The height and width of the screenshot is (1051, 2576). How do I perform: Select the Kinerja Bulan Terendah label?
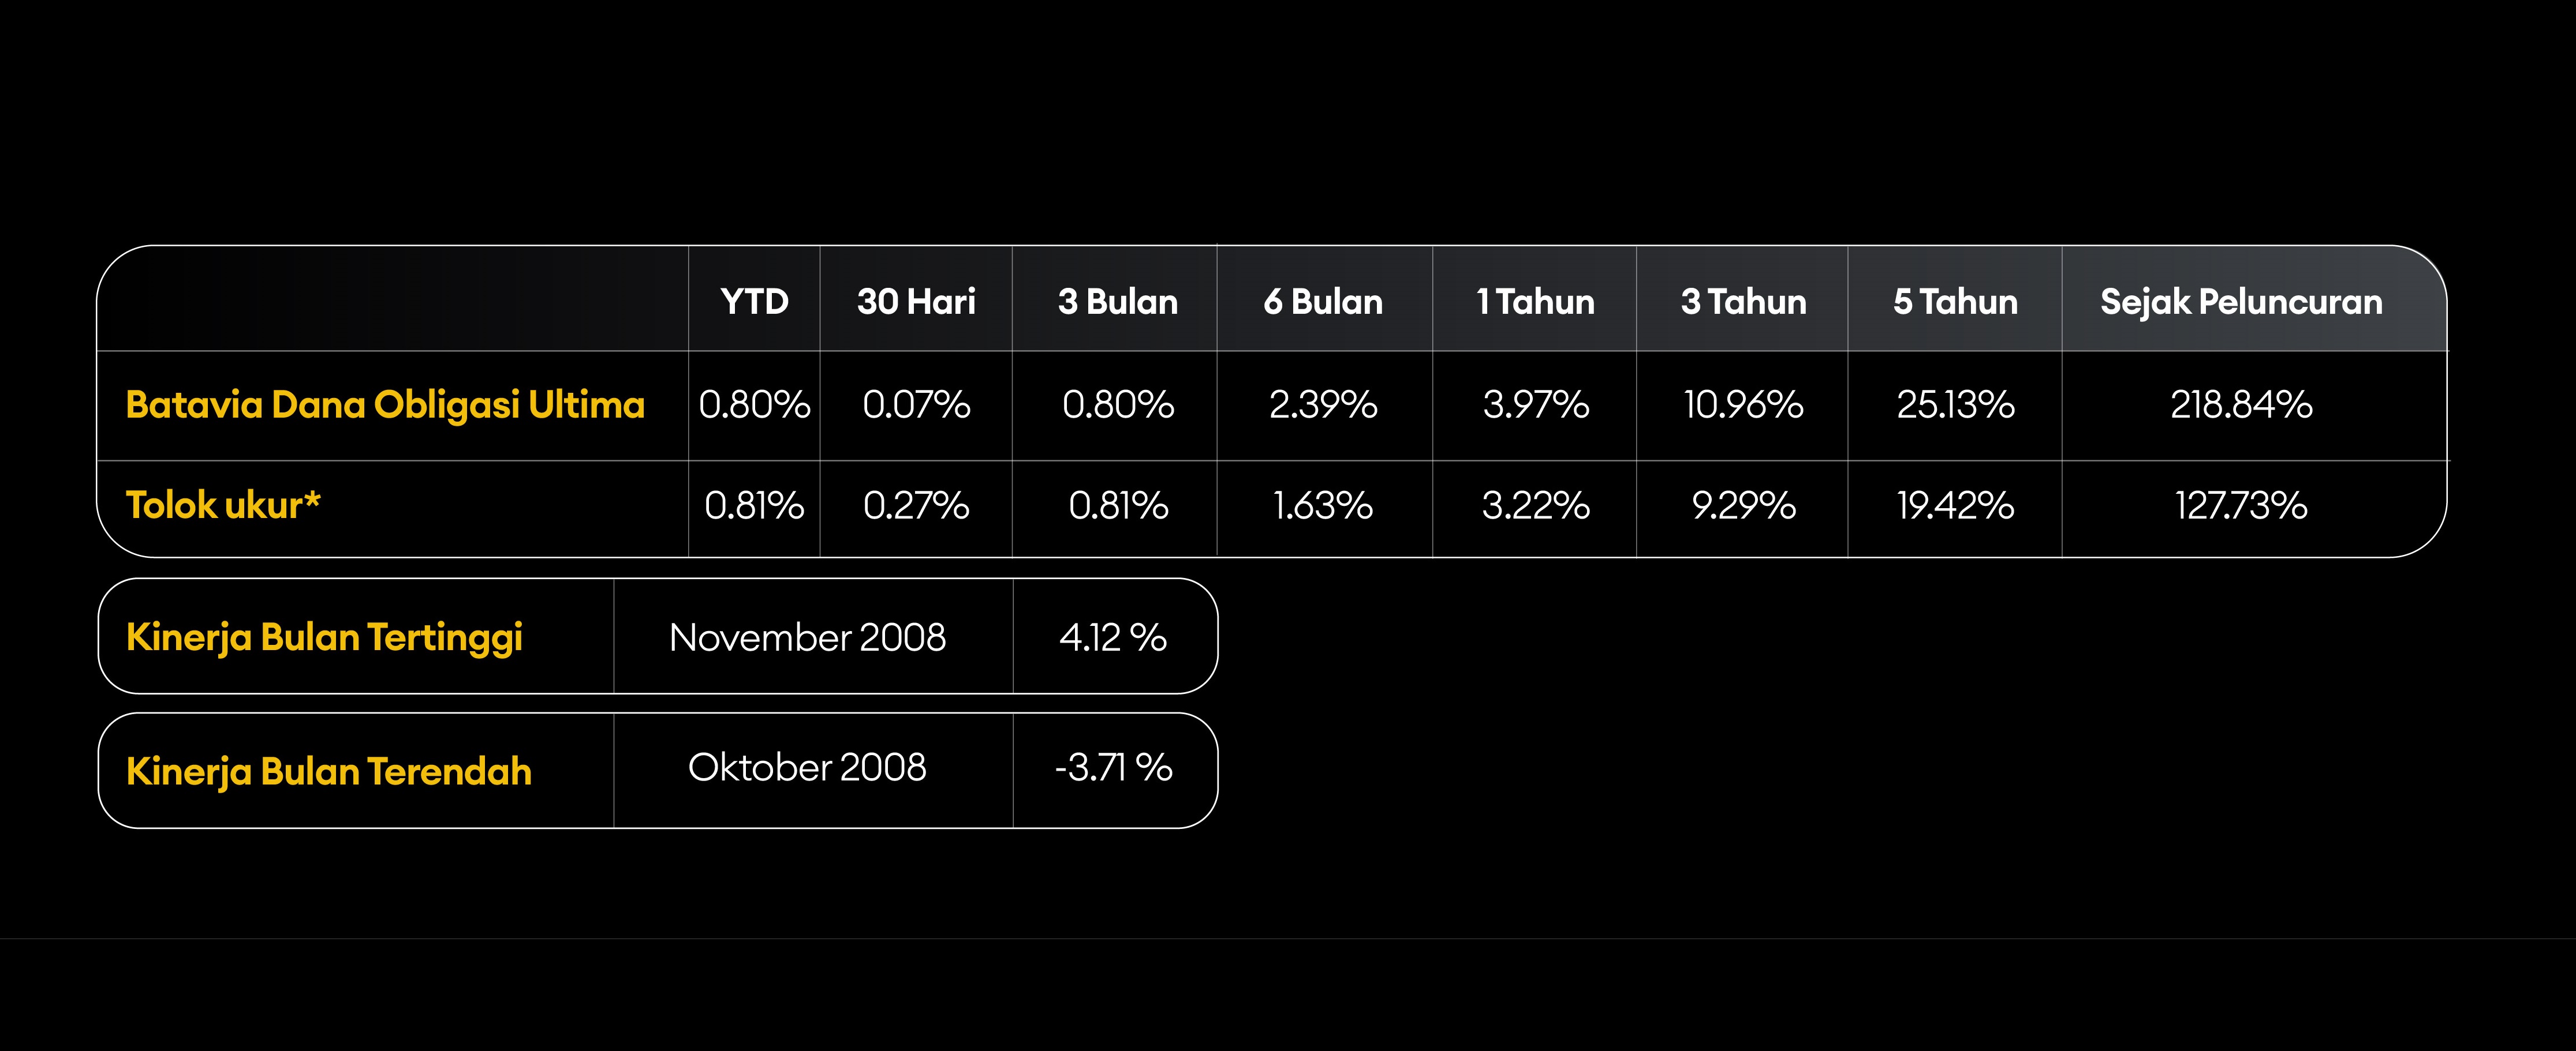329,771
